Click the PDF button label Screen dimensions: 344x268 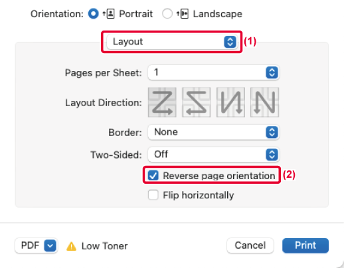click(30, 245)
